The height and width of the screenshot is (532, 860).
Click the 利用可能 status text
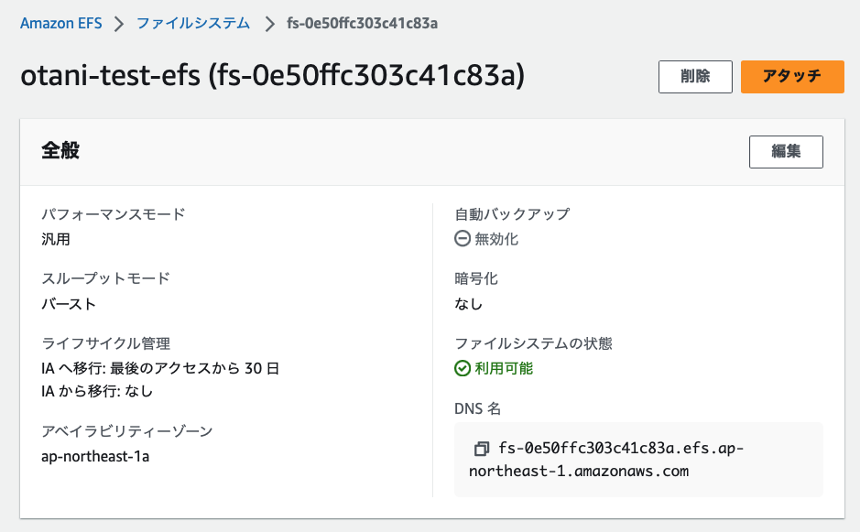click(504, 369)
